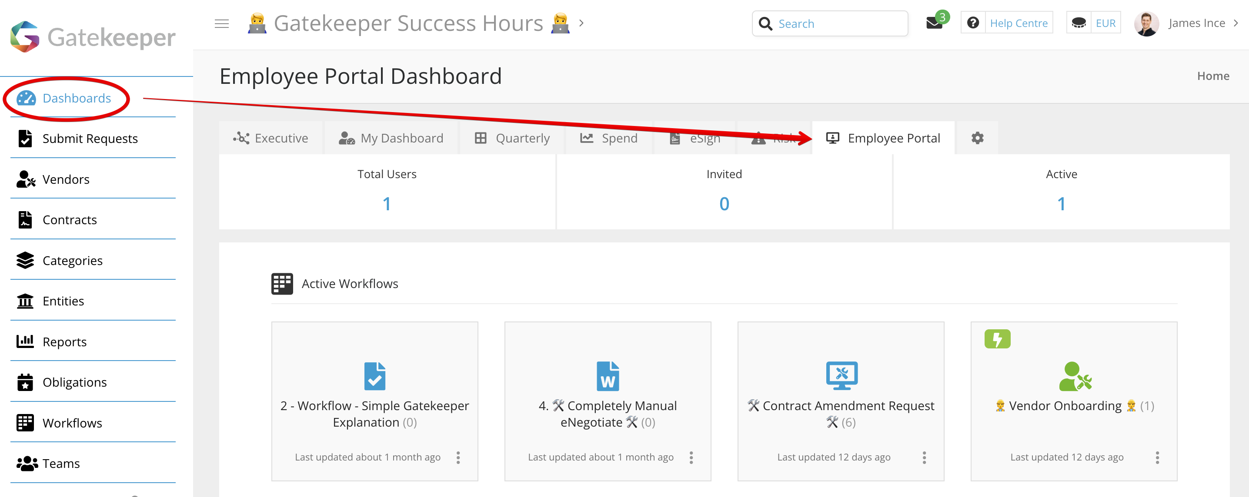Click the Home breadcrumb link
This screenshot has width=1249, height=497.
pyautogui.click(x=1212, y=76)
